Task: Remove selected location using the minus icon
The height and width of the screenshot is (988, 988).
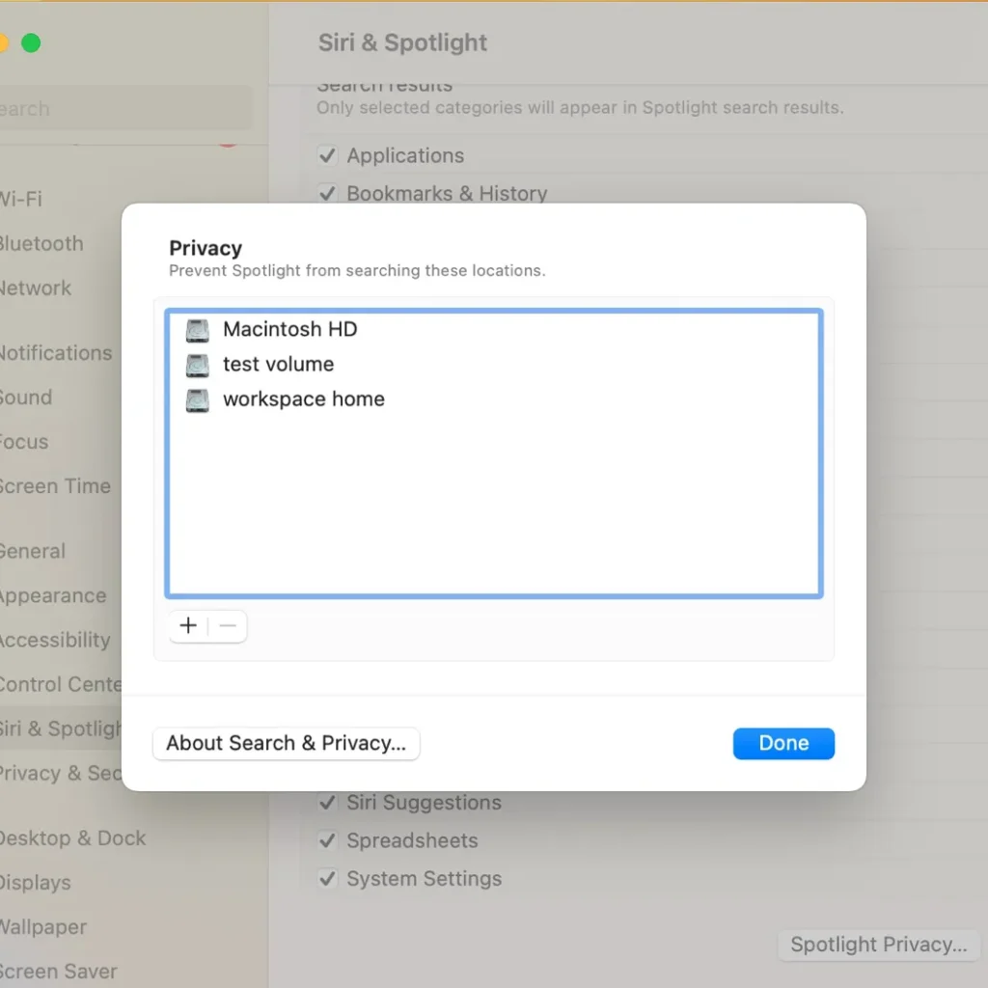Action: coord(228,625)
